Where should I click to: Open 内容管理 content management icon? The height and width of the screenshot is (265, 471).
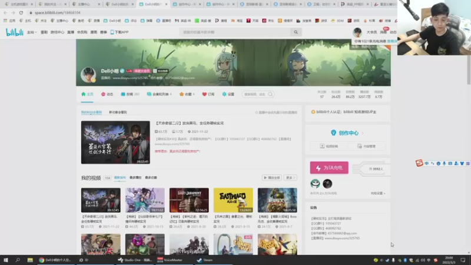[x=360, y=146]
